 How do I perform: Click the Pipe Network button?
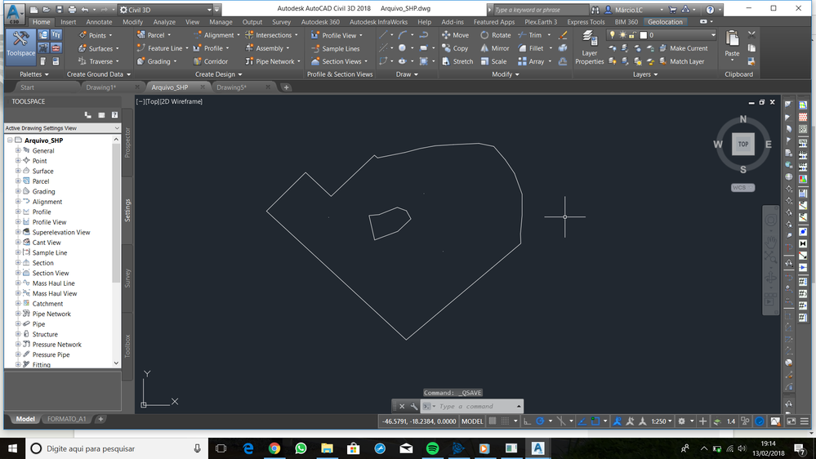pos(272,61)
